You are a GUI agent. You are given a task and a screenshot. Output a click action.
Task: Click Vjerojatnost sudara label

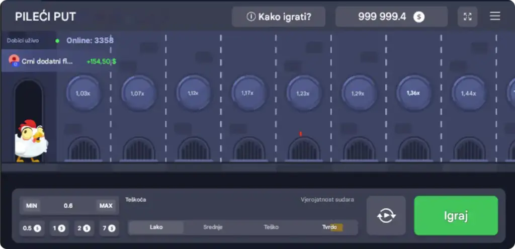click(327, 200)
